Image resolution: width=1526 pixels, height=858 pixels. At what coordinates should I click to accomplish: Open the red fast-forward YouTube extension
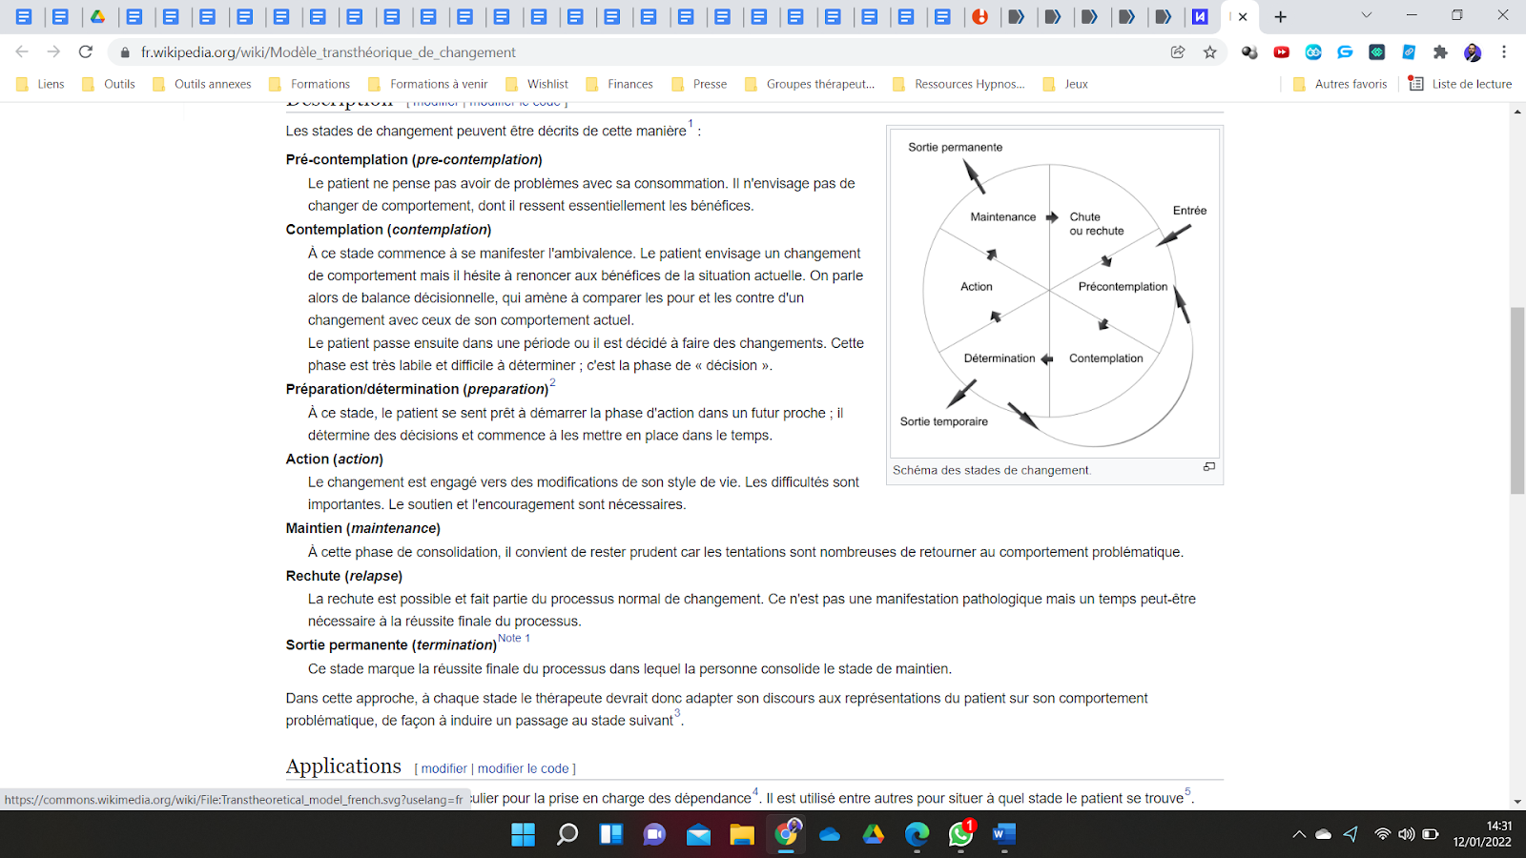pyautogui.click(x=1282, y=52)
